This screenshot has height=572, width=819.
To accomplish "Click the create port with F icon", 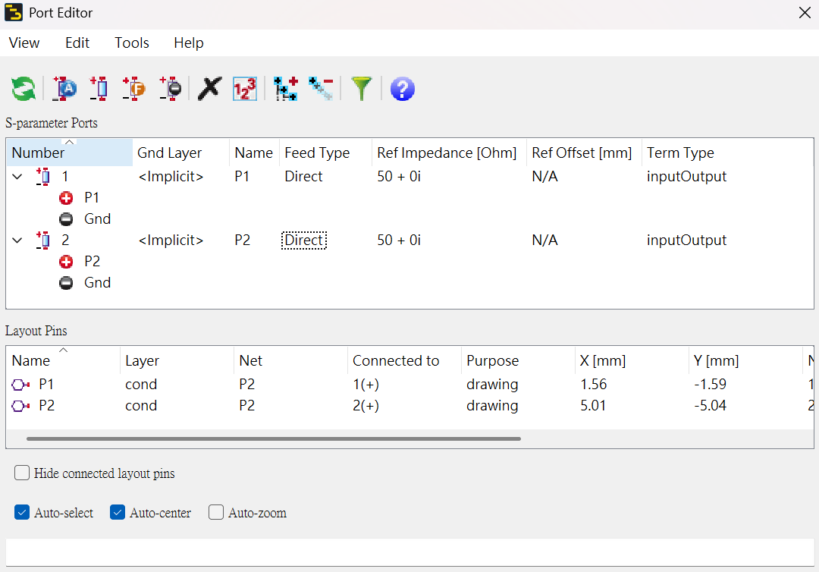I will 133,88.
